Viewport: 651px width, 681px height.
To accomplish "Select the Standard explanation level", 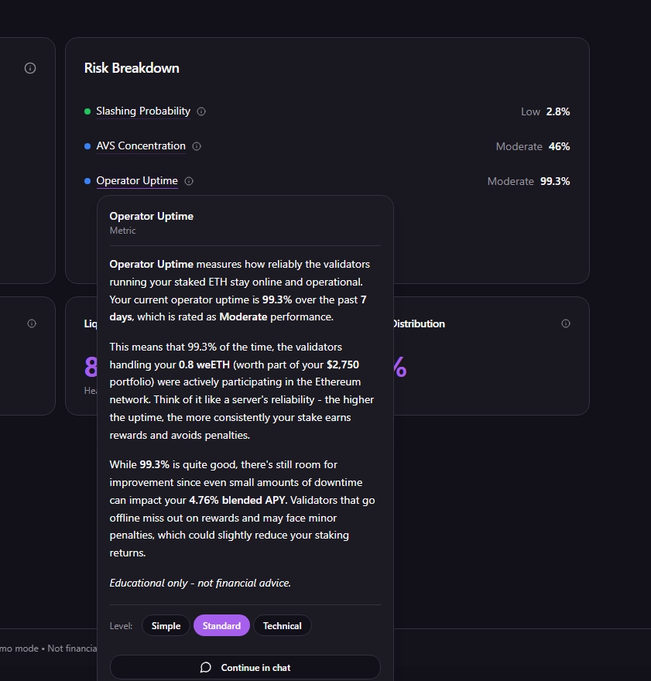I will 221,625.
